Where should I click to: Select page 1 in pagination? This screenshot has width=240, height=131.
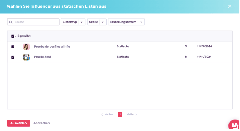(x=120, y=114)
